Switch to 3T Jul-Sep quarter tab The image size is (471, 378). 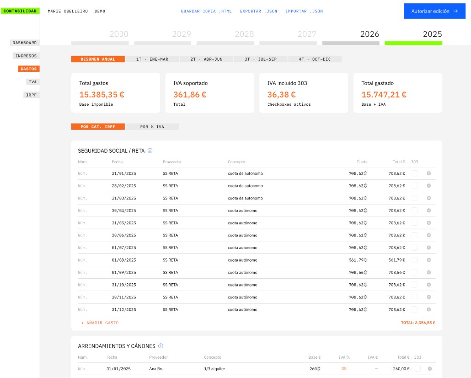click(260, 59)
